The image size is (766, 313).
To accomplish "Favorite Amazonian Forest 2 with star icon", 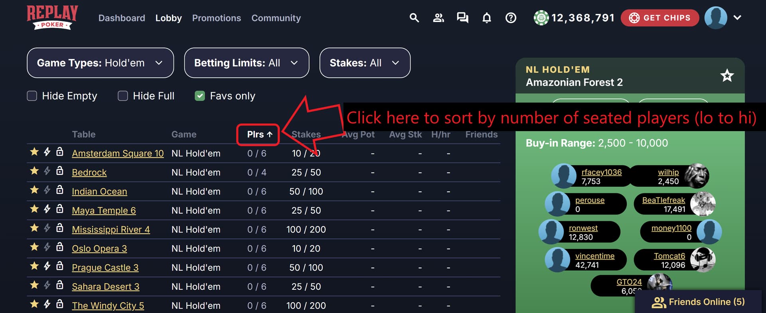I will (x=727, y=76).
